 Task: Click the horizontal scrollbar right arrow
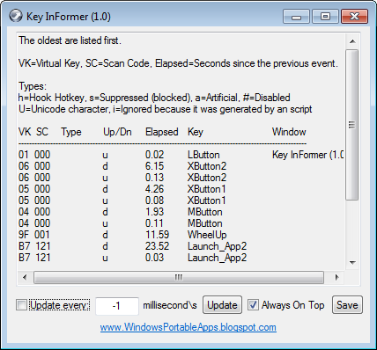click(336, 277)
